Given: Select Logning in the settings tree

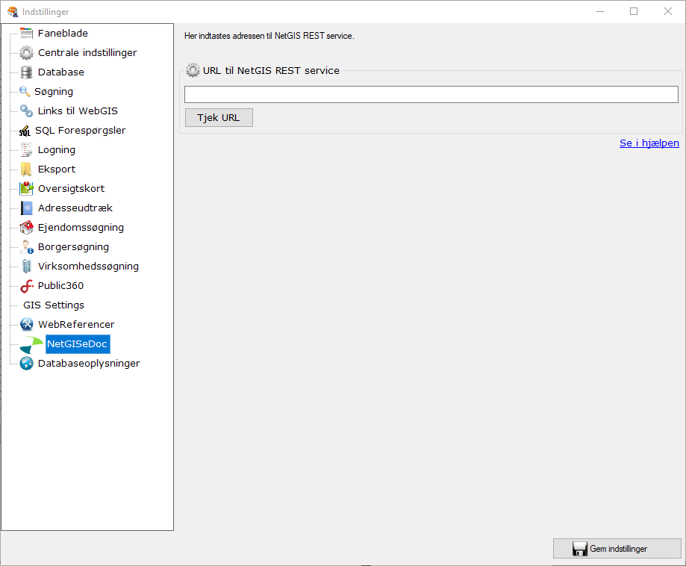Looking at the screenshot, I should (57, 150).
